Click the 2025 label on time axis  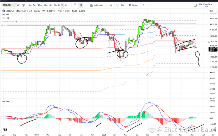[x=104, y=135]
